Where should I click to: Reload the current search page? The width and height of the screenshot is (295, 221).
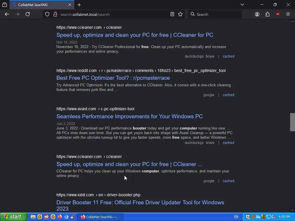pyautogui.click(x=28, y=14)
